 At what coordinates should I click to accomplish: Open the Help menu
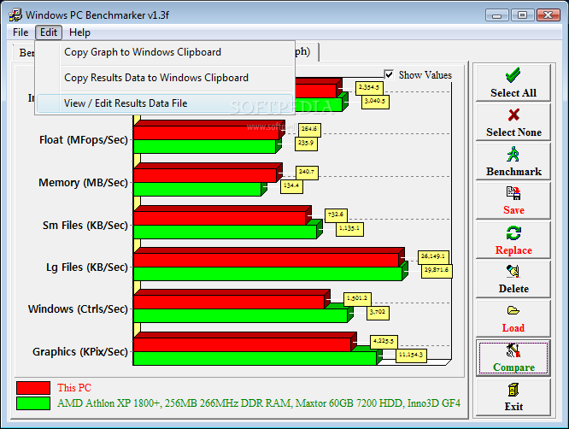coord(79,32)
